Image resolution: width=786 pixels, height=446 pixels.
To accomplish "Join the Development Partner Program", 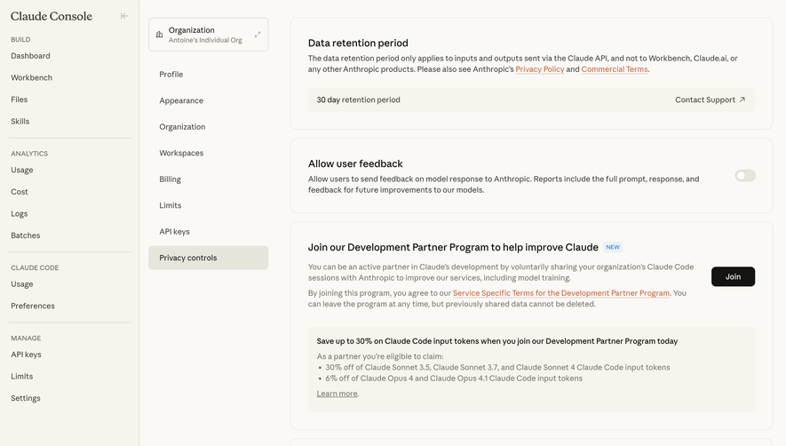I will [x=733, y=276].
